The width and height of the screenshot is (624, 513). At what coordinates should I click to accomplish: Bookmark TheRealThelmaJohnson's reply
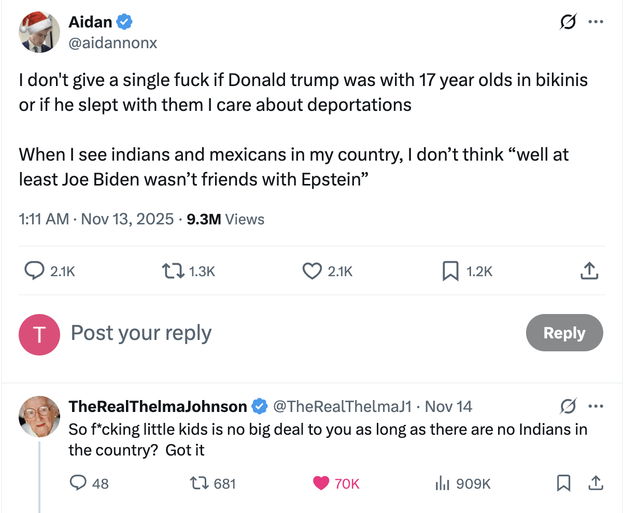pos(563,483)
